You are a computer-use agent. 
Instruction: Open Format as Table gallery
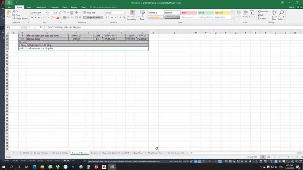[142, 15]
